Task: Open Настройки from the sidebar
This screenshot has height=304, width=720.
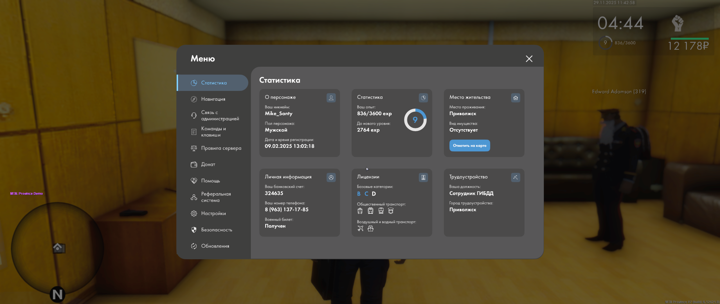Action: [213, 213]
